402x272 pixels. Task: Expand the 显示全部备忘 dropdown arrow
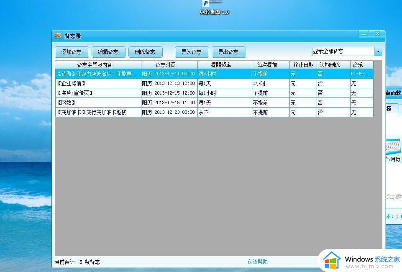coord(378,51)
